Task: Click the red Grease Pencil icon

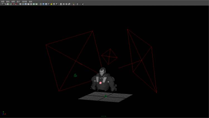Action: tap(16, 4)
